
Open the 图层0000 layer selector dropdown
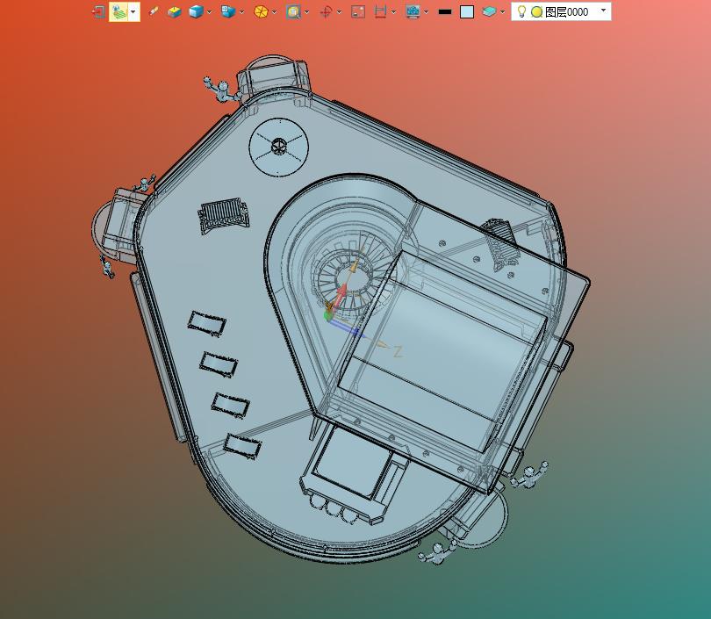click(x=604, y=11)
